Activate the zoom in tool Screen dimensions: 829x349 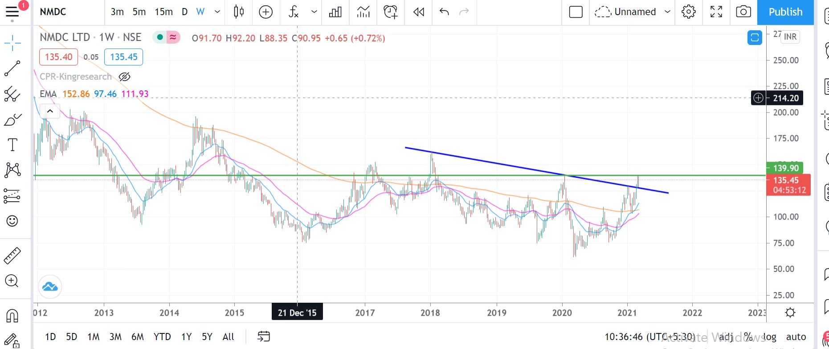[12, 281]
